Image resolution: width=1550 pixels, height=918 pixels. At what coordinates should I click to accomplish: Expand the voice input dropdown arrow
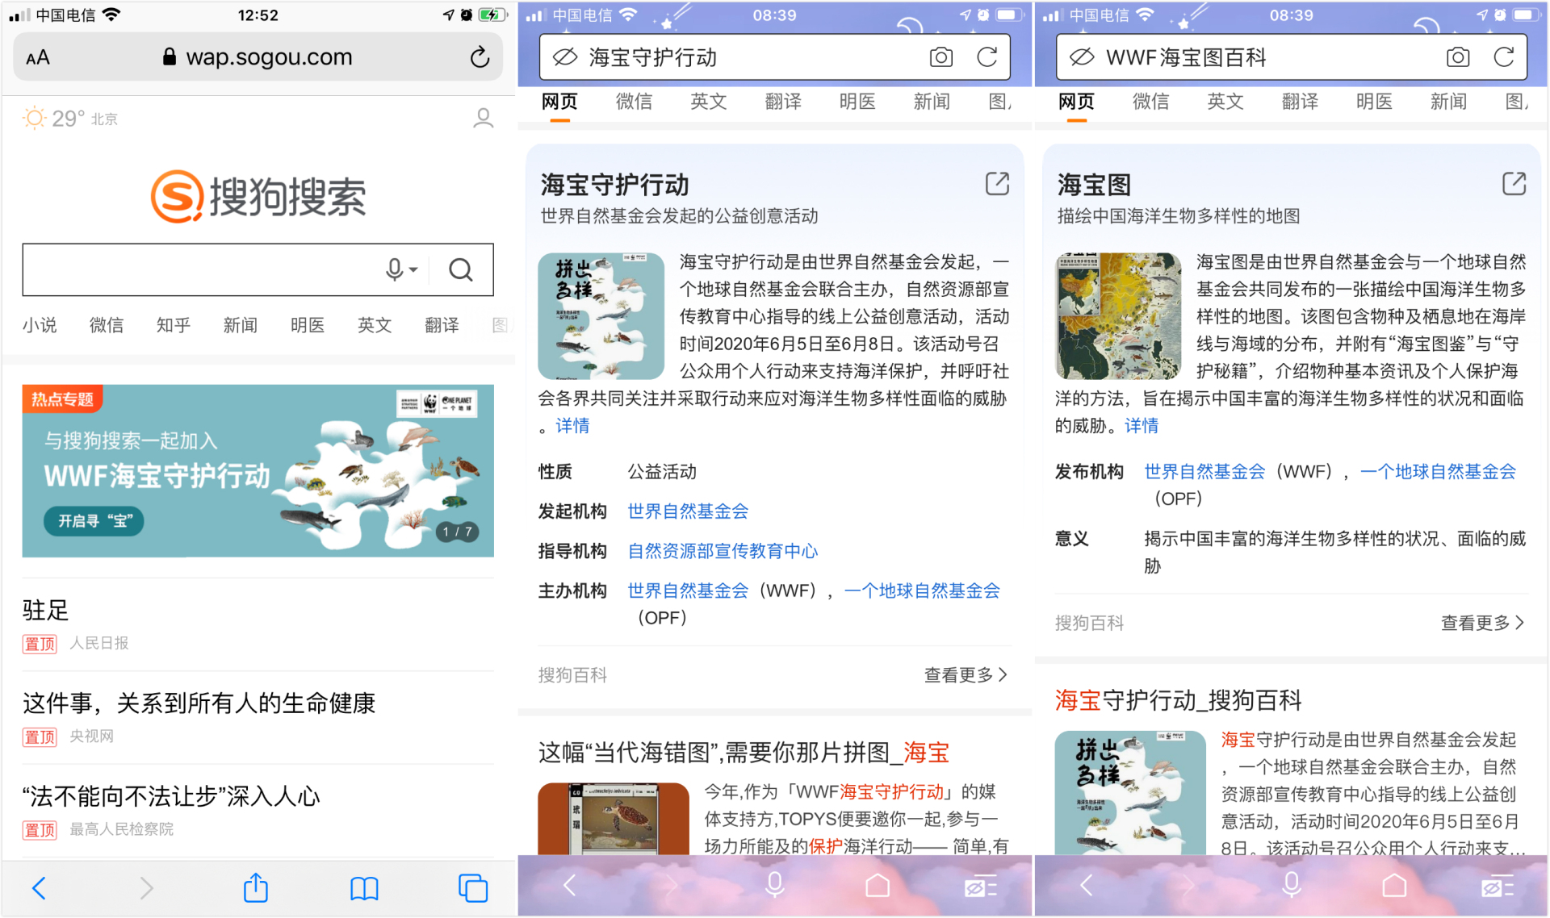click(x=413, y=270)
